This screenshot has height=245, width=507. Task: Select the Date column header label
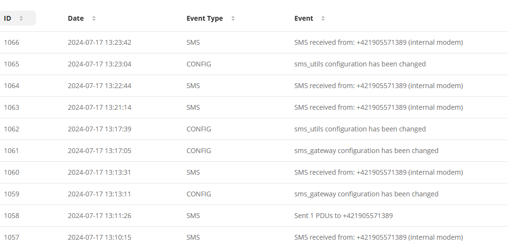76,18
